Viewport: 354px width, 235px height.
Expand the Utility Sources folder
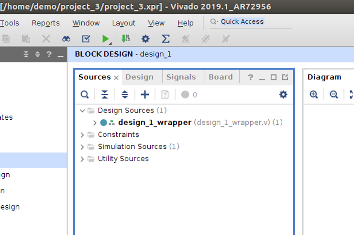[82, 159]
